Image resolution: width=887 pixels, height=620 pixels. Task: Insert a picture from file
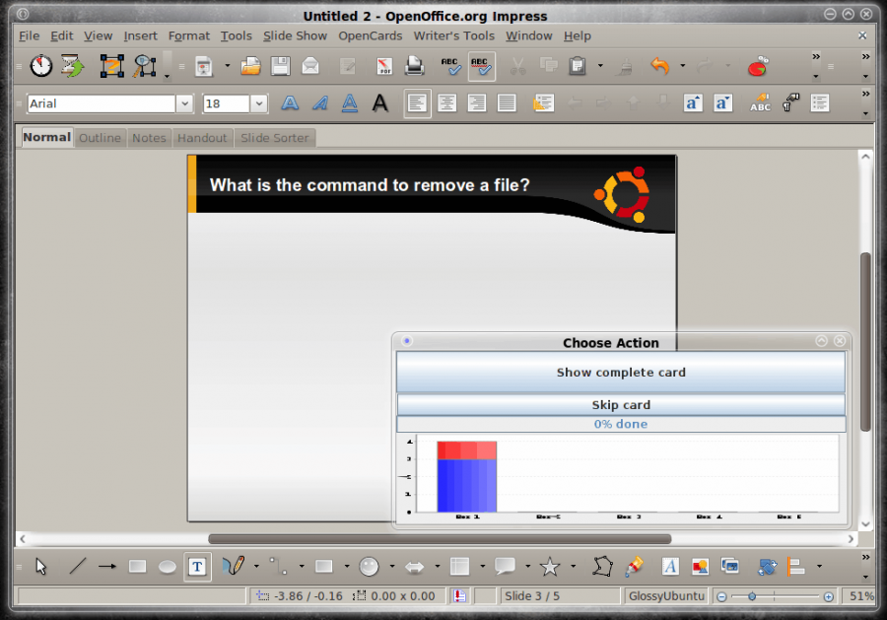(x=701, y=567)
